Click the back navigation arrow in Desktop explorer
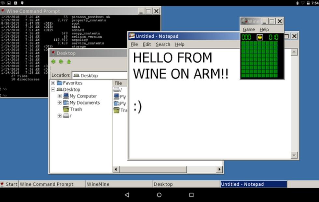 point(53,61)
